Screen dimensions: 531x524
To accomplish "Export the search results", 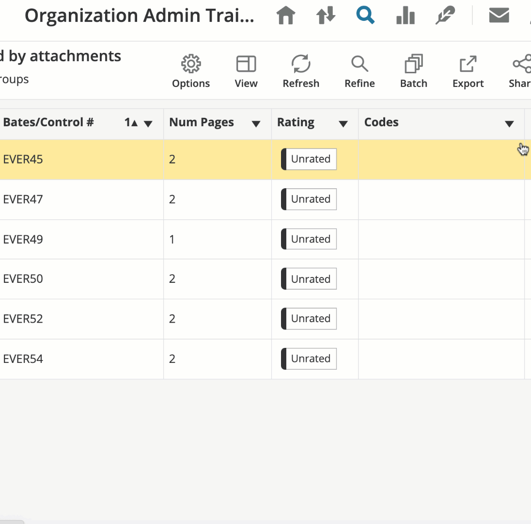I will tap(468, 71).
